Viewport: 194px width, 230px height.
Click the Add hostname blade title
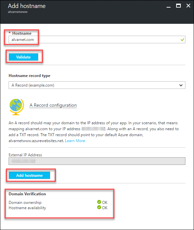point(27,6)
